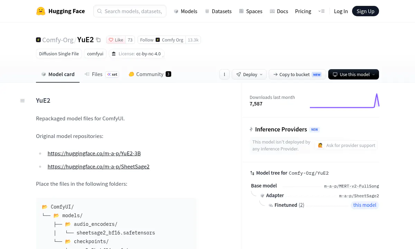Open the Comfy-Org organization link
Image resolution: width=415 pixels, height=249 pixels.
(x=58, y=40)
